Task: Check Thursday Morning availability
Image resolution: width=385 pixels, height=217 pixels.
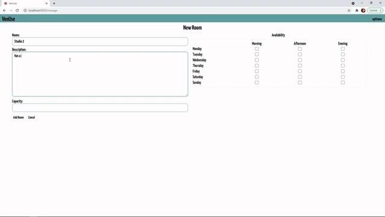Action: point(257,66)
